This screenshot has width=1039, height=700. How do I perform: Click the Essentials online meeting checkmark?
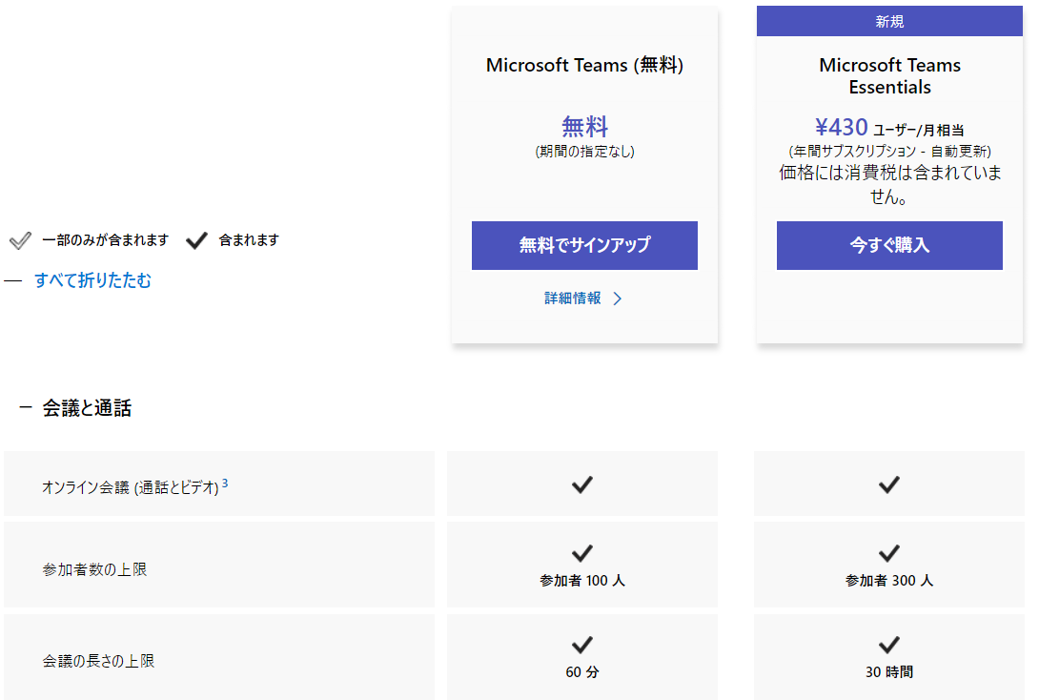tap(889, 484)
